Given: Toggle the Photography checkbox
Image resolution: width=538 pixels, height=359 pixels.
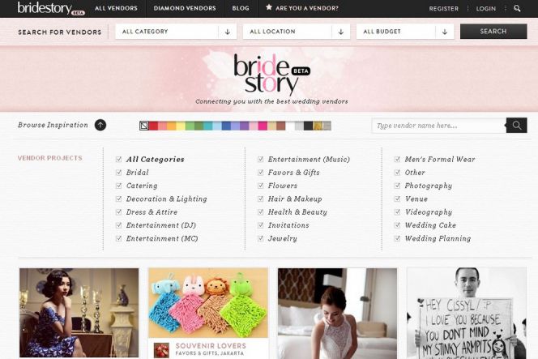Looking at the screenshot, I should tap(397, 186).
